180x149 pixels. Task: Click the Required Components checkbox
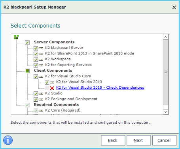tap(27, 105)
